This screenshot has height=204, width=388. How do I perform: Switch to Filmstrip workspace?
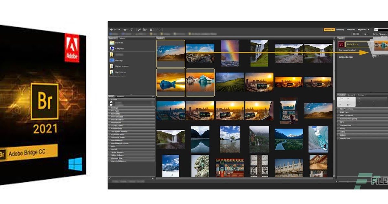point(340,30)
